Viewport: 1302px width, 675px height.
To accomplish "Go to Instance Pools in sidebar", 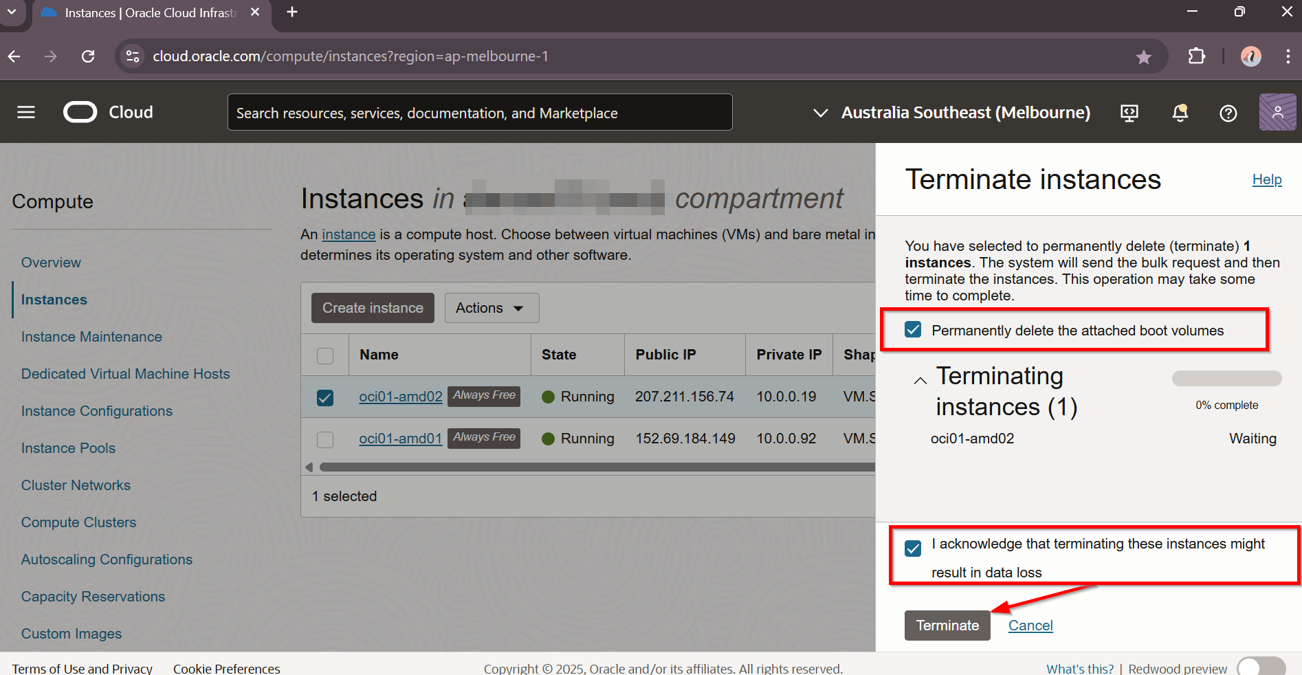I will pos(68,448).
